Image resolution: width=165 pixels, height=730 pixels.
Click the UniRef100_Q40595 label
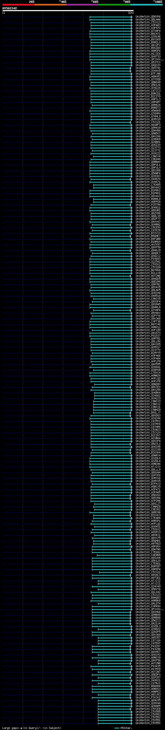(148, 364)
